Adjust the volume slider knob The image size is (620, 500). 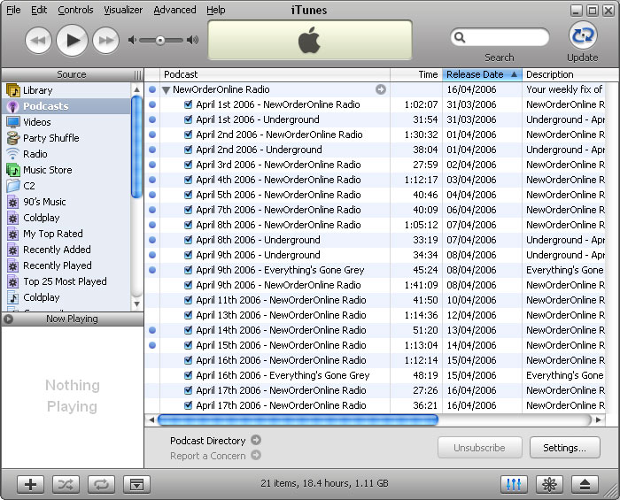point(160,41)
